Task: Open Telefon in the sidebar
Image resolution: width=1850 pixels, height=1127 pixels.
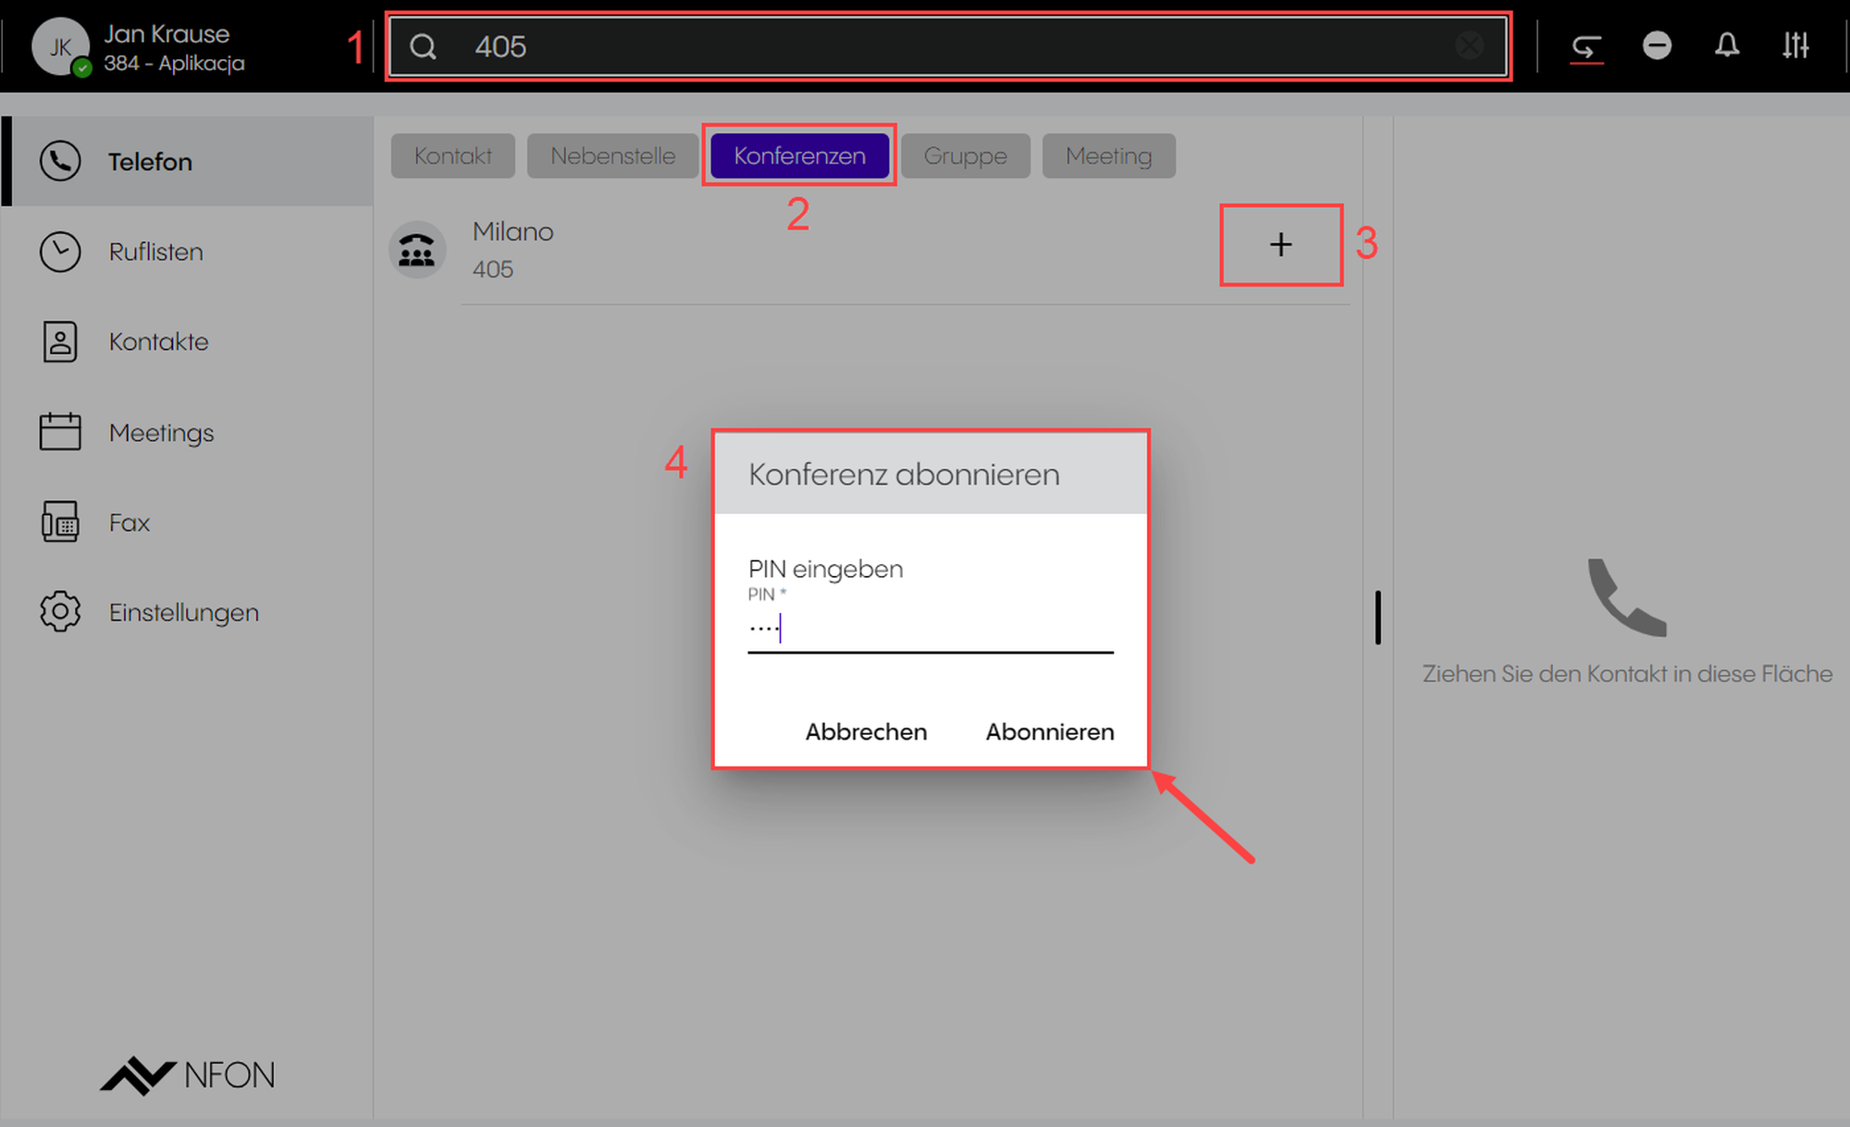Action: [x=150, y=162]
